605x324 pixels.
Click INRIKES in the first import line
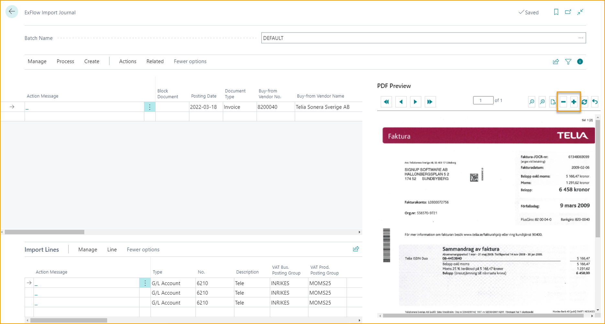[x=289, y=283]
